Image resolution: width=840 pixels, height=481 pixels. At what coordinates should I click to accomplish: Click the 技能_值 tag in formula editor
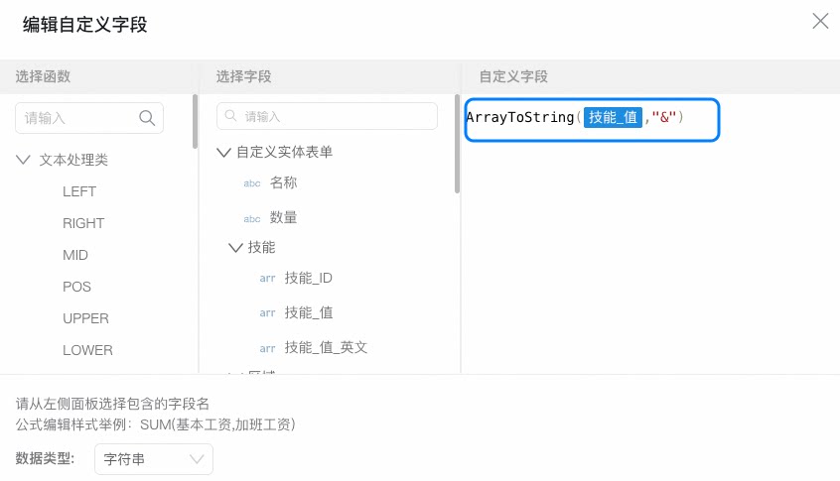coord(613,117)
